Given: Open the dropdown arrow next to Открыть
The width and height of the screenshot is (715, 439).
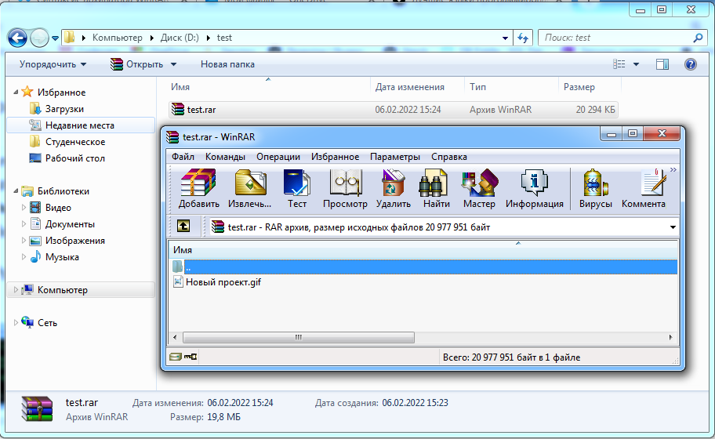Looking at the screenshot, I should point(174,64).
